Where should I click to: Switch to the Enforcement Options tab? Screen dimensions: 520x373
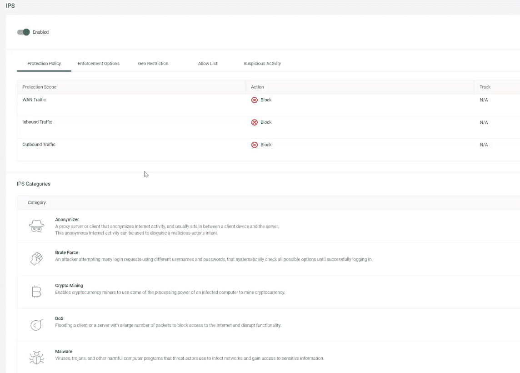(99, 64)
